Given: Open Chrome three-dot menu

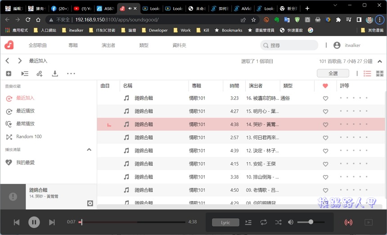Looking at the screenshot, I should [x=380, y=20].
